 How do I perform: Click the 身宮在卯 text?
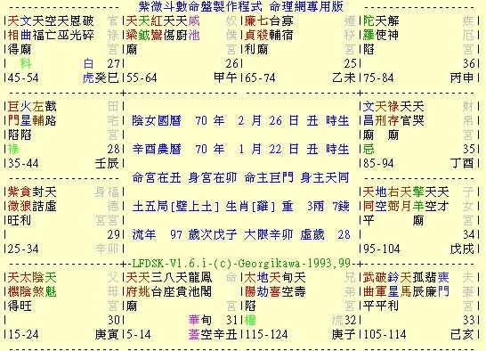coord(213,177)
